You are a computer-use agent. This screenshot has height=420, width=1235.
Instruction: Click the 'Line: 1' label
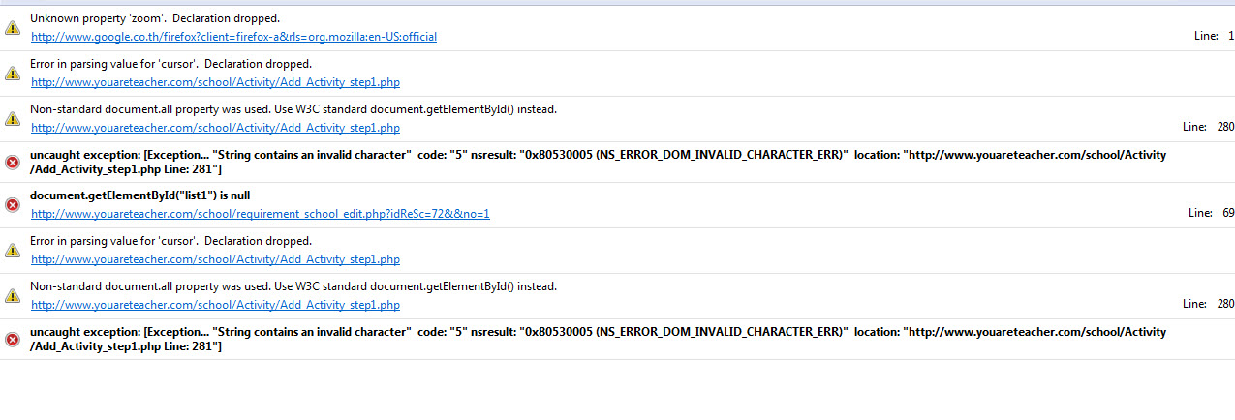coord(1214,36)
